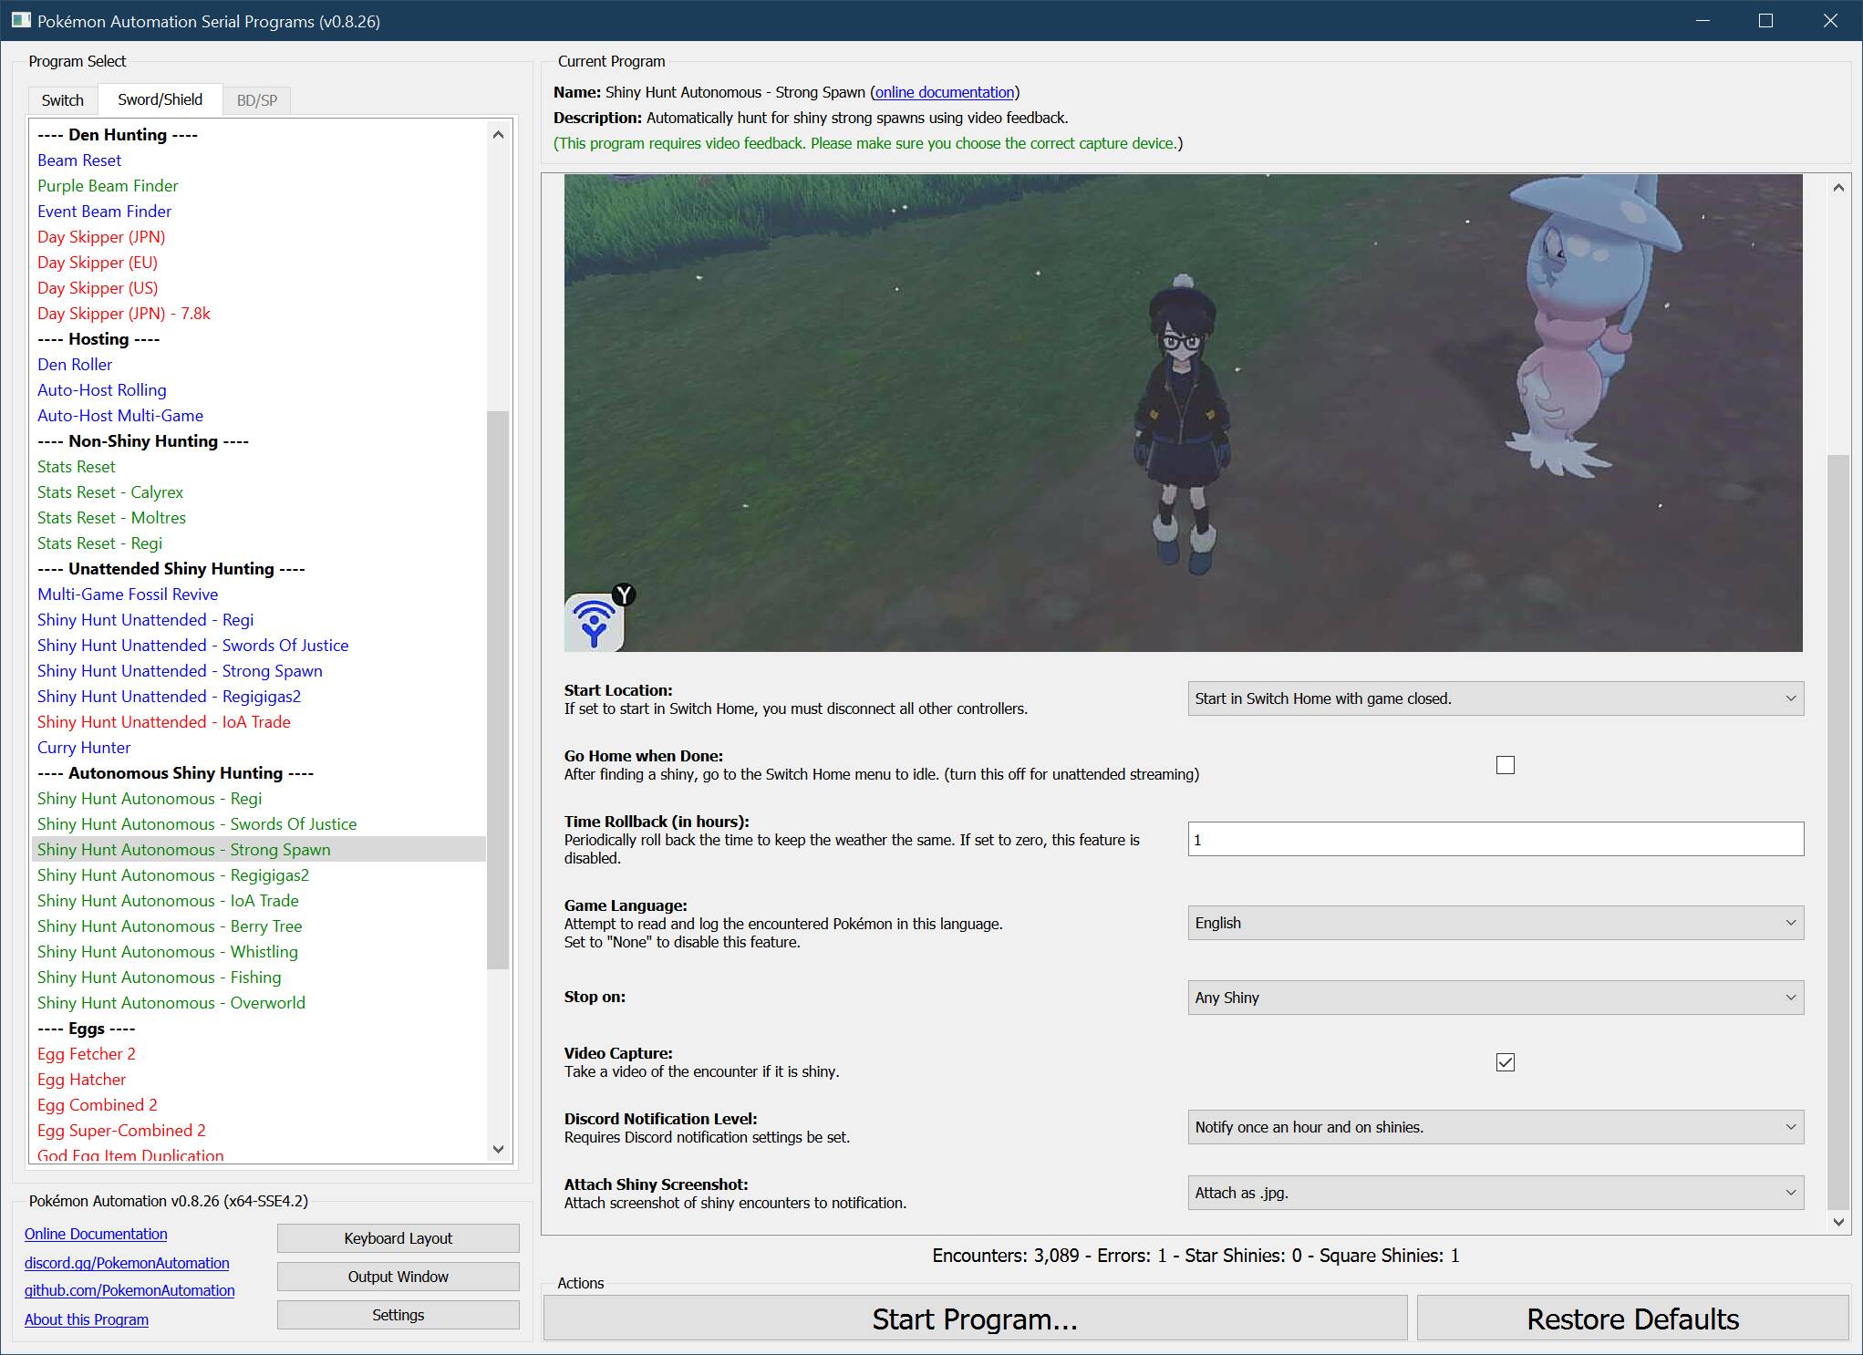The image size is (1863, 1355).
Task: Maximize the application window
Action: click(1765, 20)
